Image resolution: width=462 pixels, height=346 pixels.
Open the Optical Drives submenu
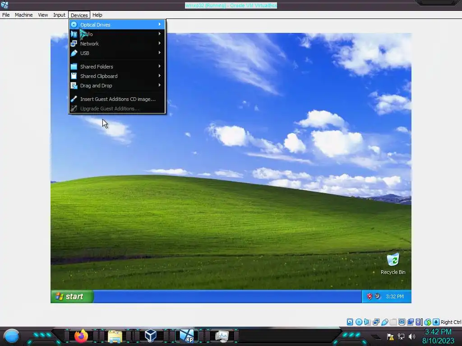[x=117, y=25]
